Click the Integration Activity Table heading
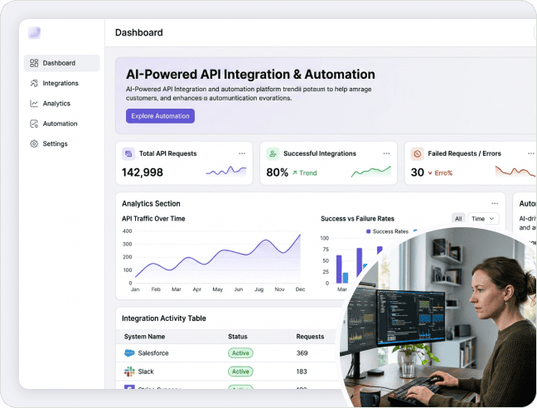 tap(164, 318)
